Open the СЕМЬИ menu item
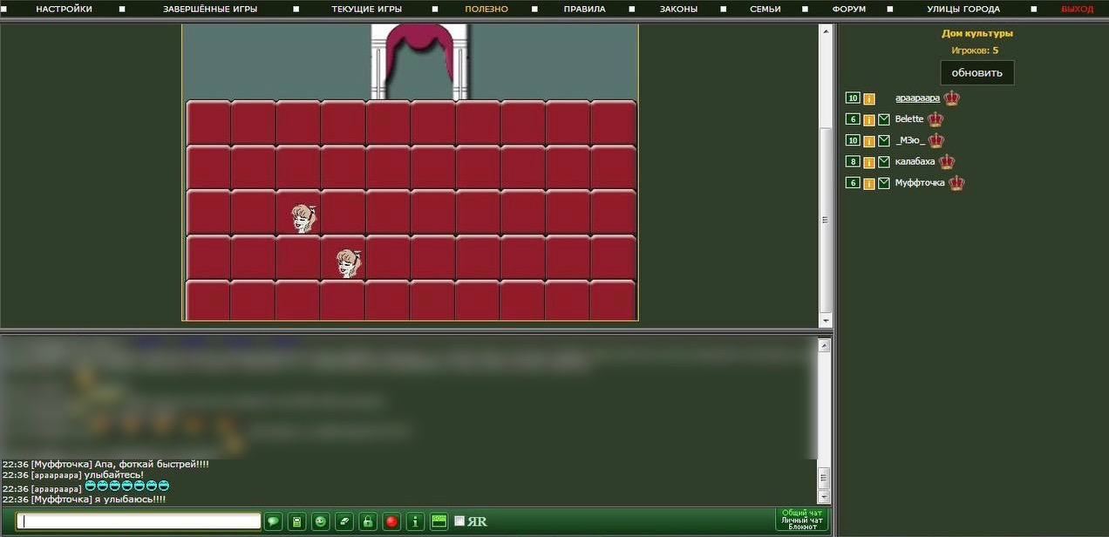The height and width of the screenshot is (537, 1109). pos(765,9)
